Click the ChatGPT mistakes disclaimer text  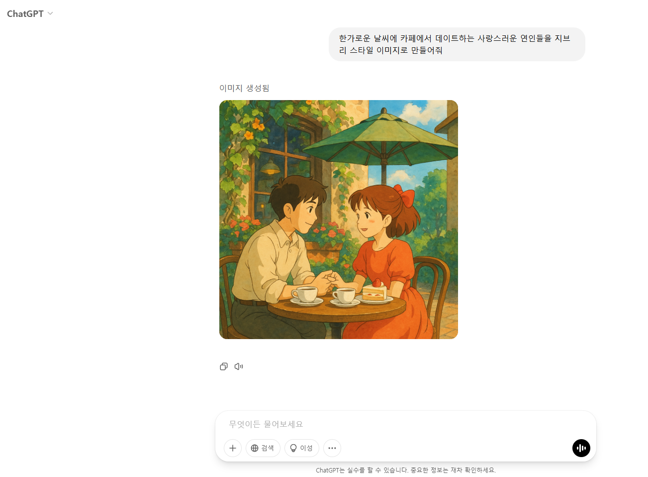click(406, 470)
